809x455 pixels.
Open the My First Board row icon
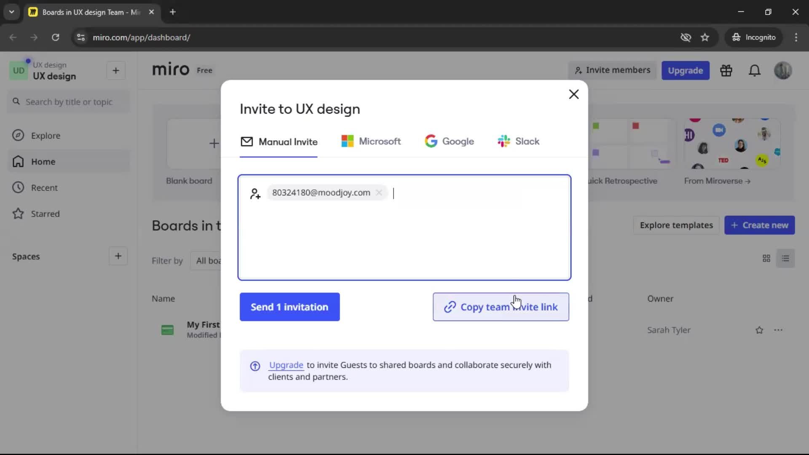click(167, 330)
